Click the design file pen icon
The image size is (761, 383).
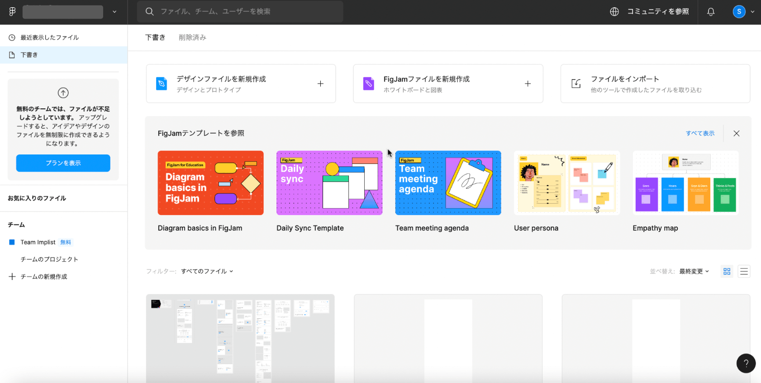[162, 84]
